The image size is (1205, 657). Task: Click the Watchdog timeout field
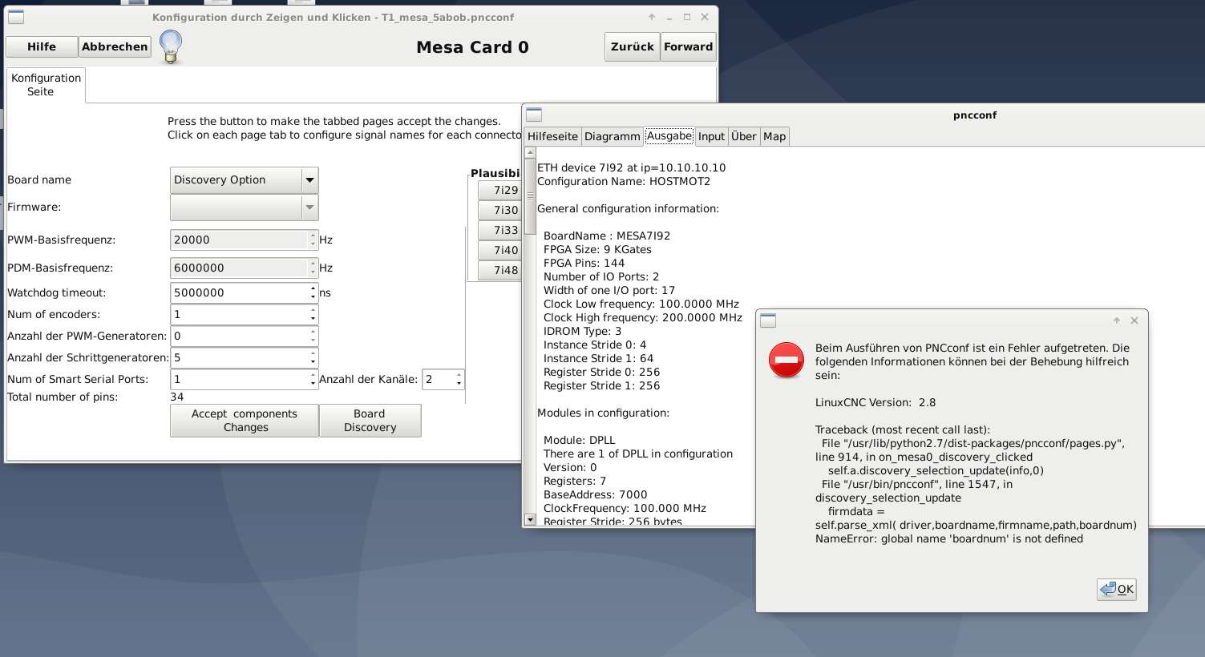(240, 292)
